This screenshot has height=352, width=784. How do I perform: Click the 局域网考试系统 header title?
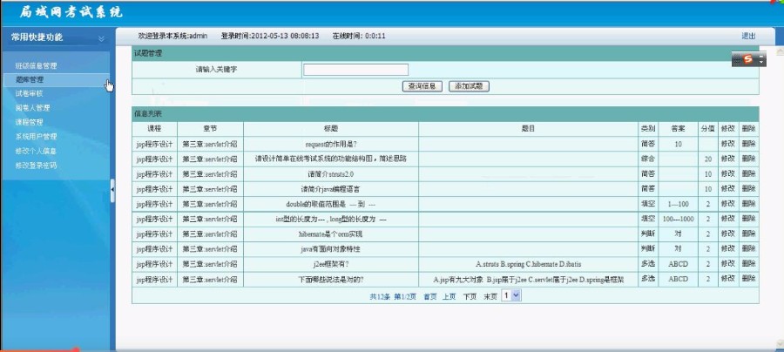click(x=71, y=12)
